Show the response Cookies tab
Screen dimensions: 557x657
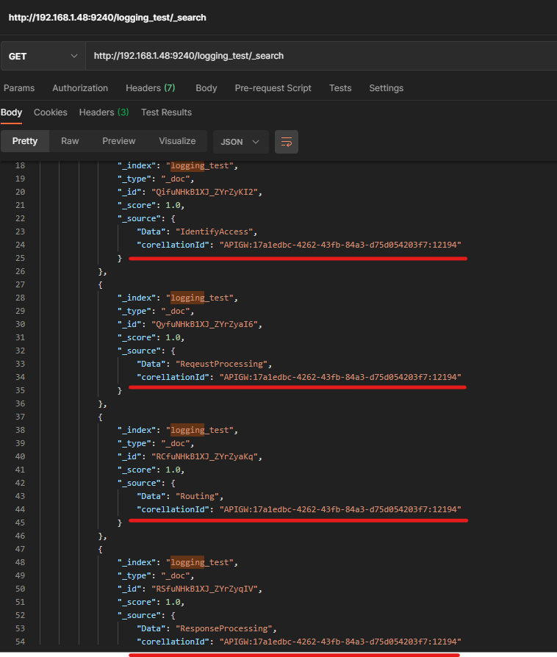(x=51, y=112)
